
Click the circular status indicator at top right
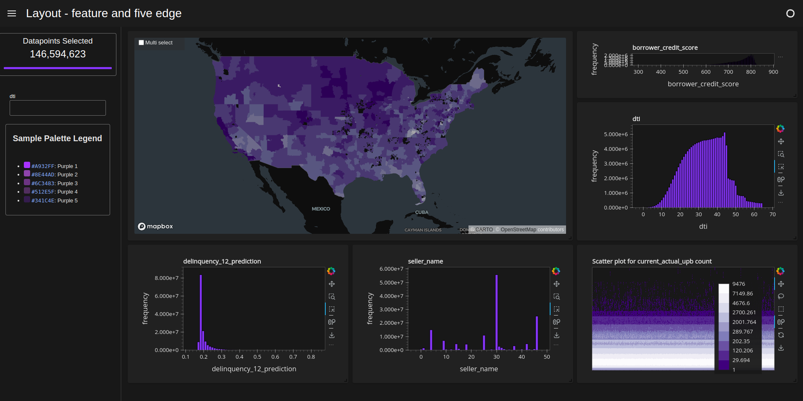pyautogui.click(x=790, y=13)
